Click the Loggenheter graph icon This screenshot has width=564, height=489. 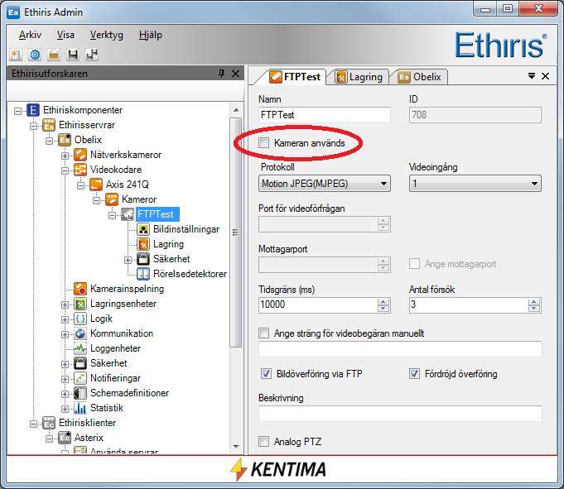(80, 348)
